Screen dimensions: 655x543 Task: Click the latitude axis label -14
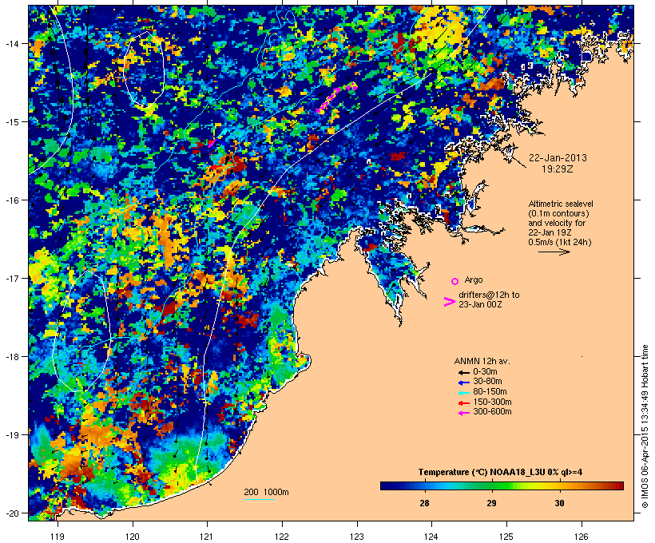pyautogui.click(x=11, y=43)
